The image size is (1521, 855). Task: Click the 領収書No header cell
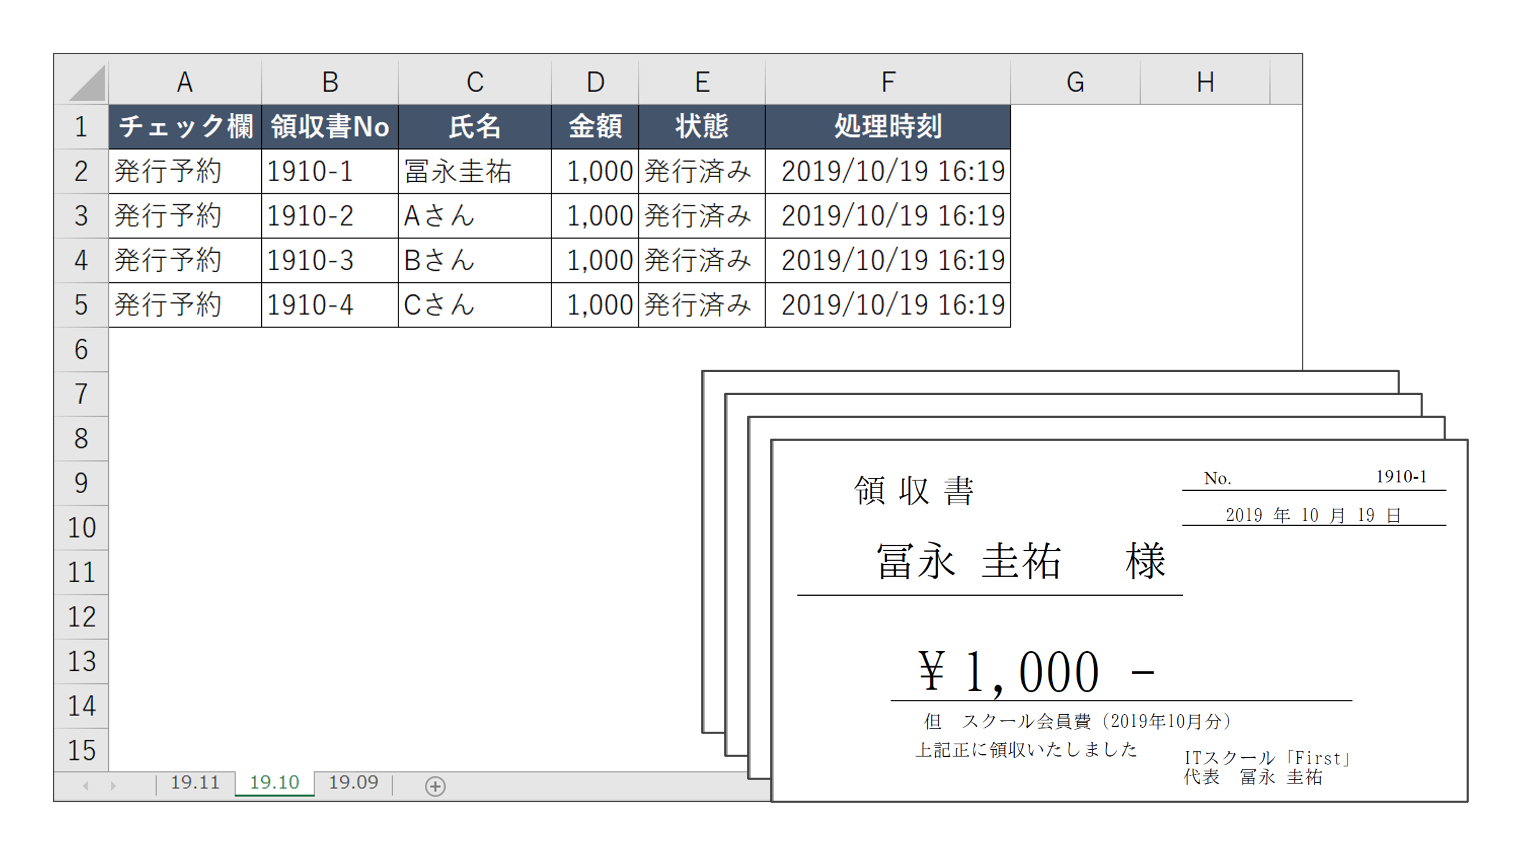coord(330,127)
